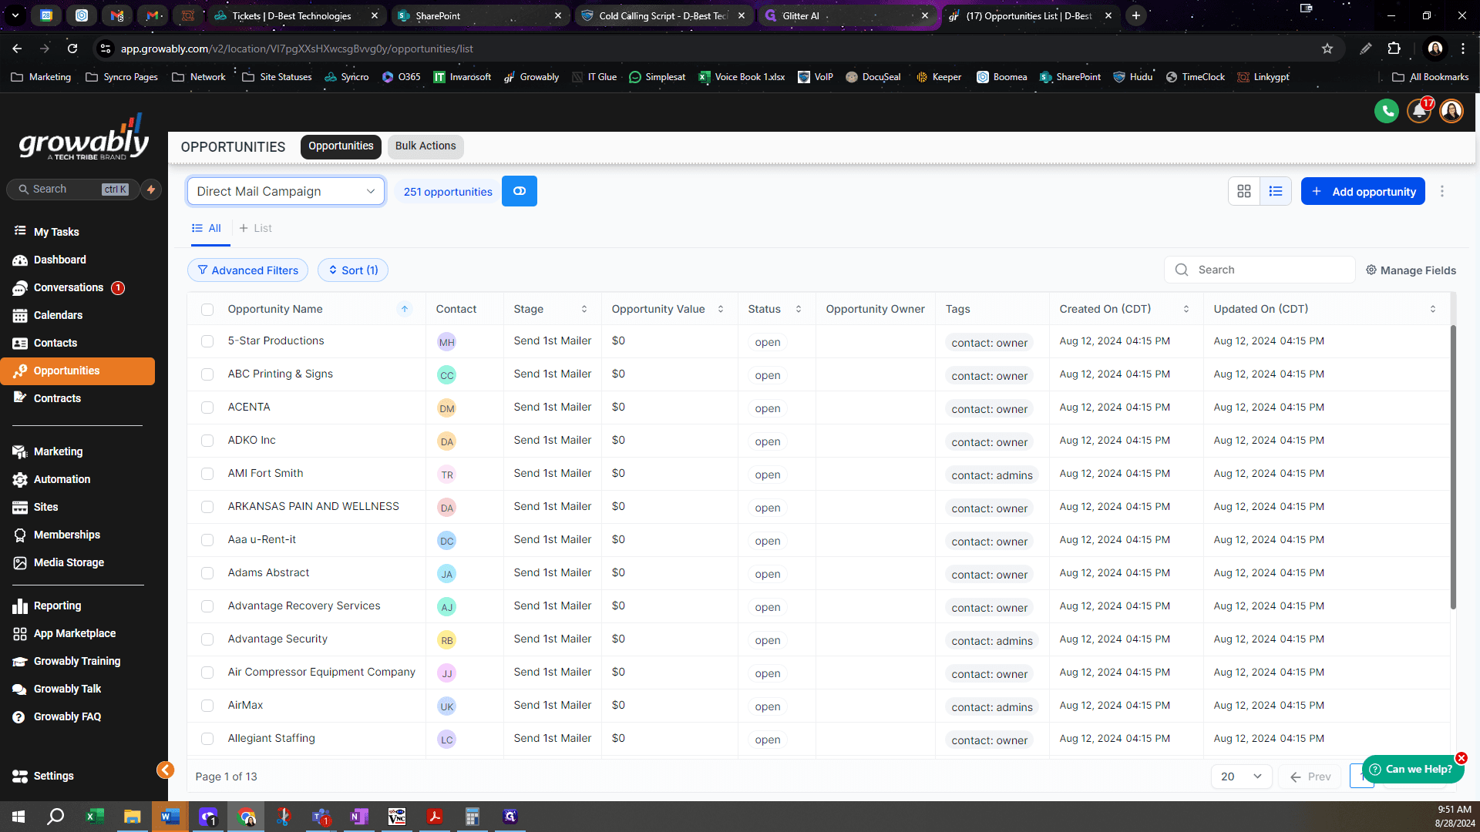This screenshot has height=832, width=1480.
Task: Click the Prev page button
Action: (1310, 777)
